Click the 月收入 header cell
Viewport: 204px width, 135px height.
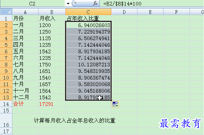pos(52,18)
